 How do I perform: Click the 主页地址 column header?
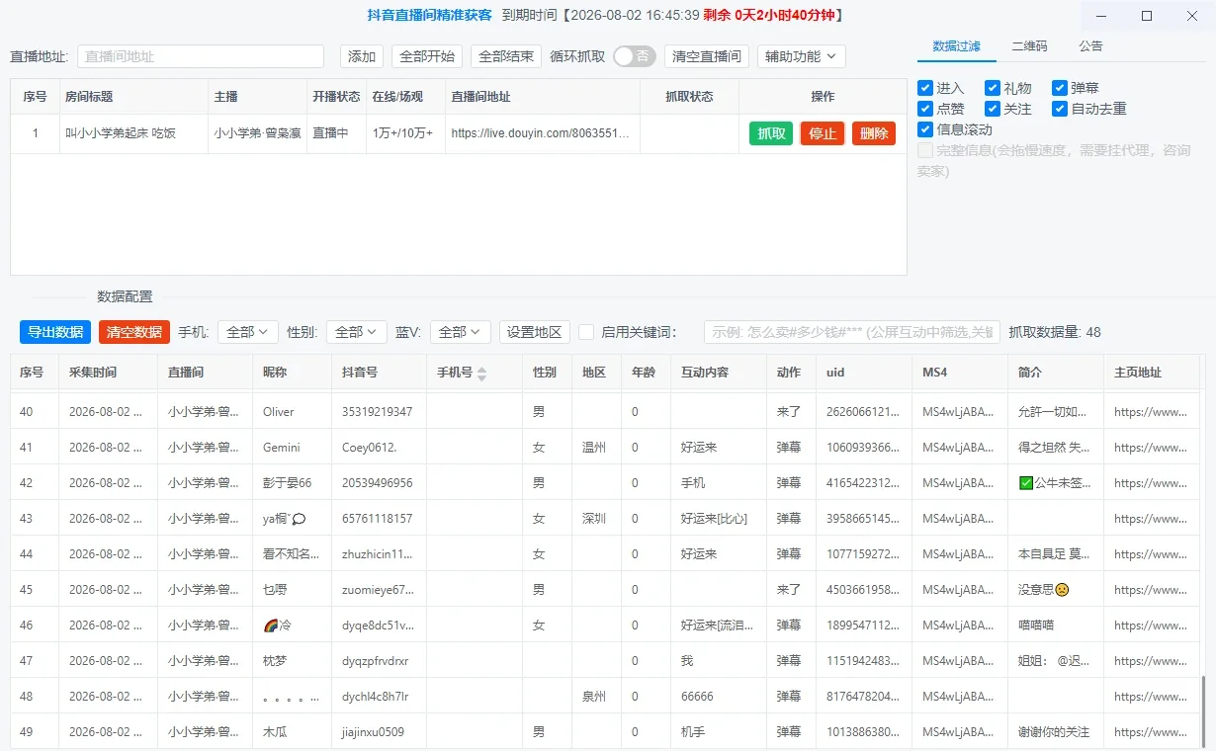[x=1152, y=374]
